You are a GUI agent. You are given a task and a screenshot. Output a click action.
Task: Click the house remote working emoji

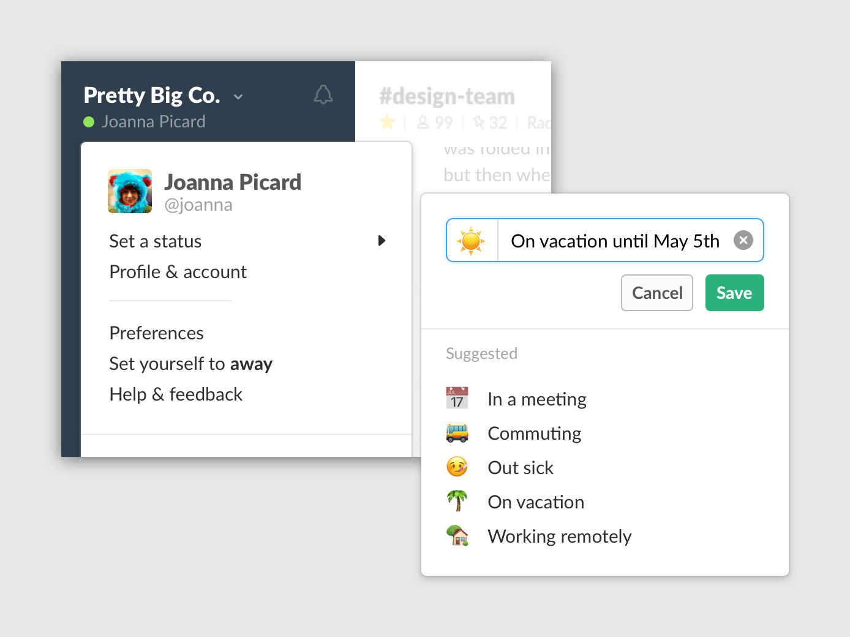(457, 535)
